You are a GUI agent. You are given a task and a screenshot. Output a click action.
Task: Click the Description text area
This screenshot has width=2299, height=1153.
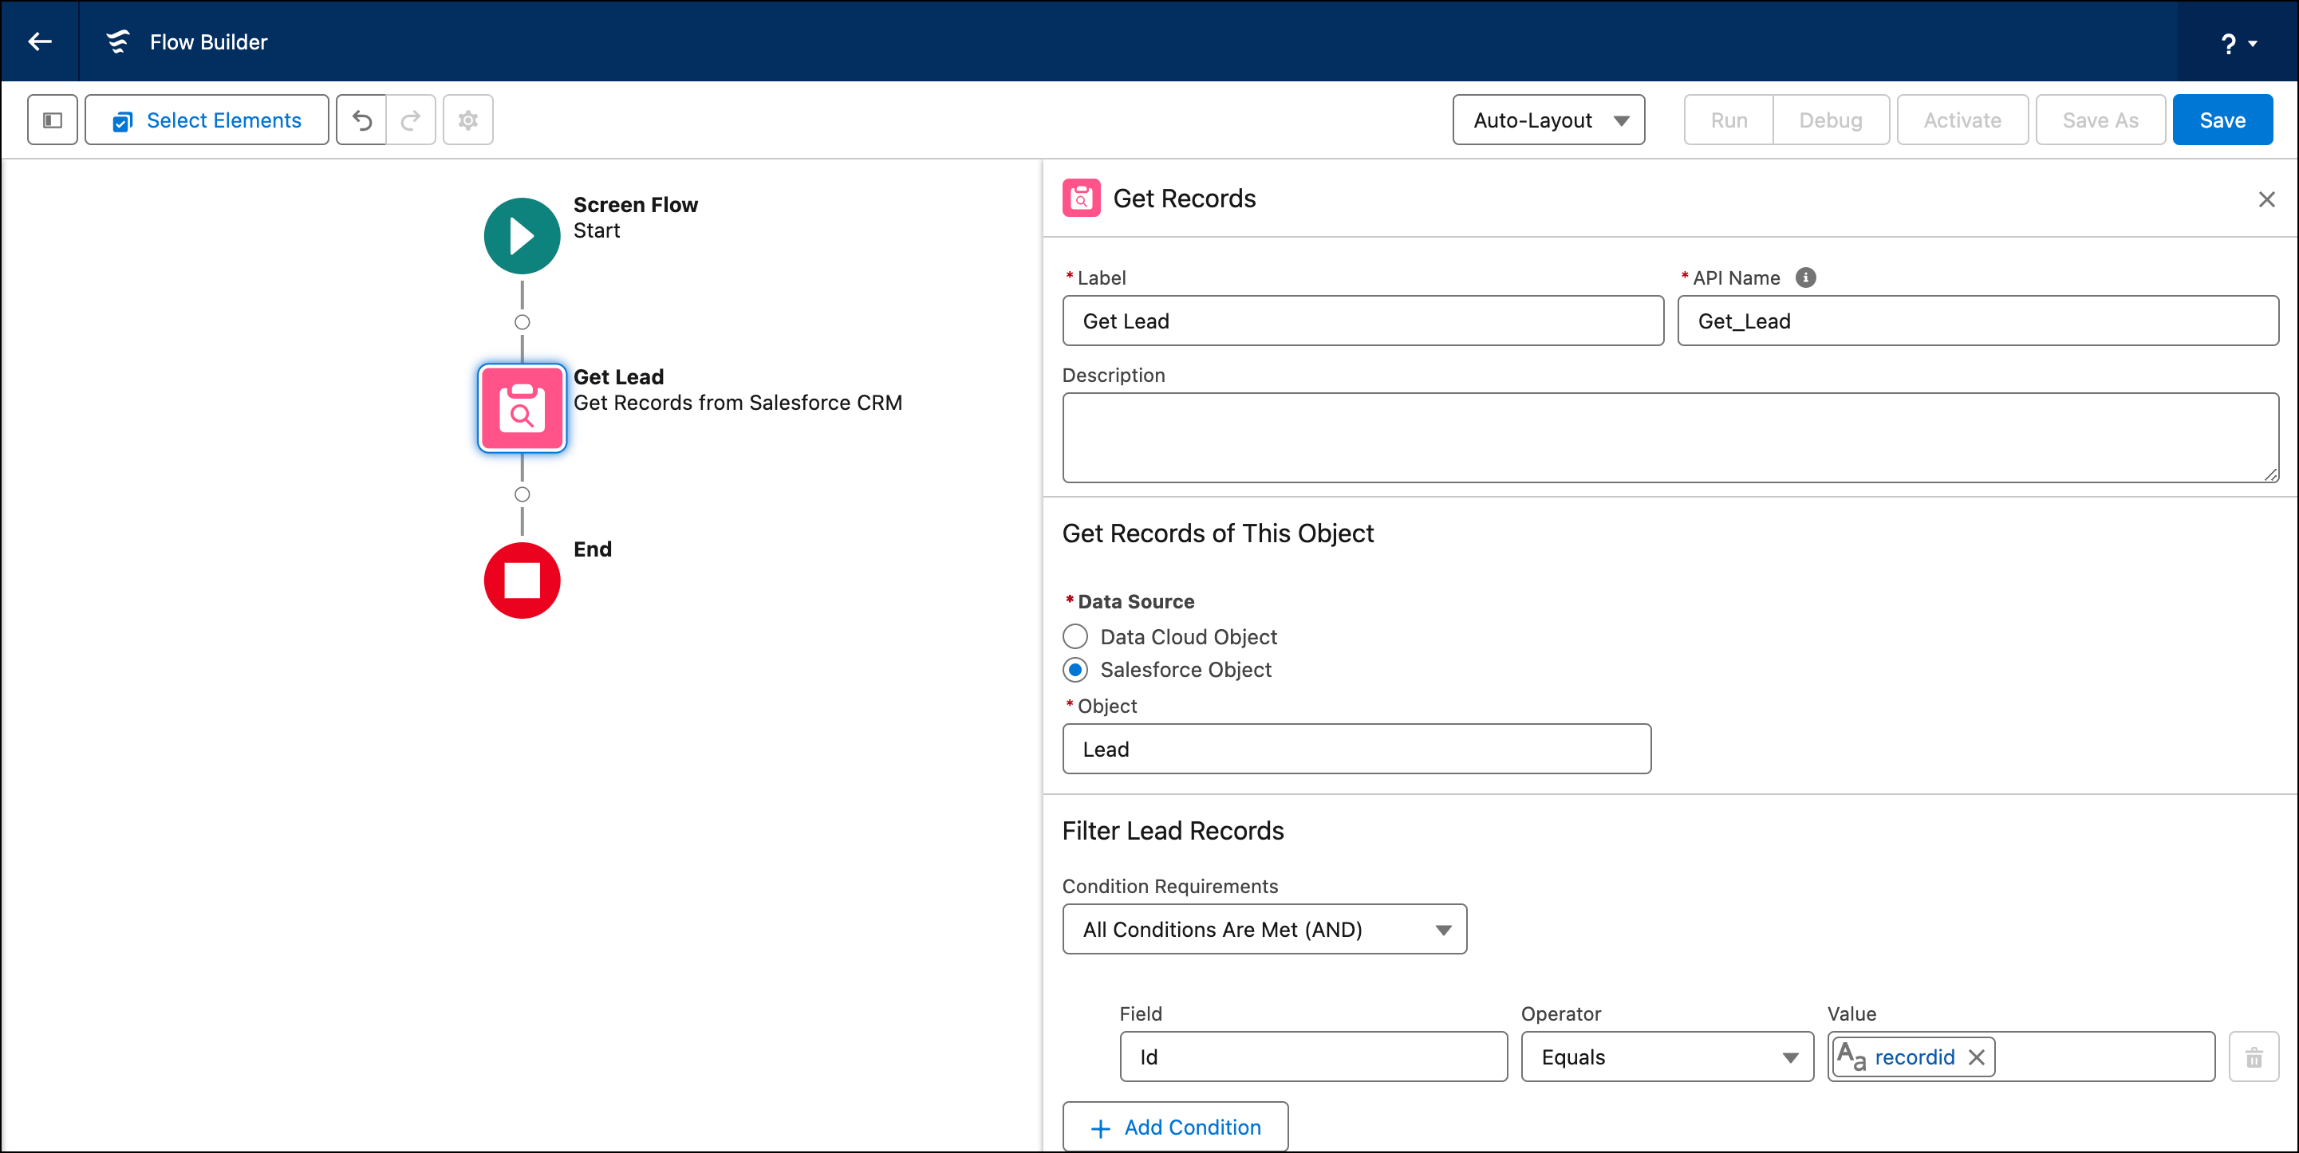click(x=1670, y=437)
